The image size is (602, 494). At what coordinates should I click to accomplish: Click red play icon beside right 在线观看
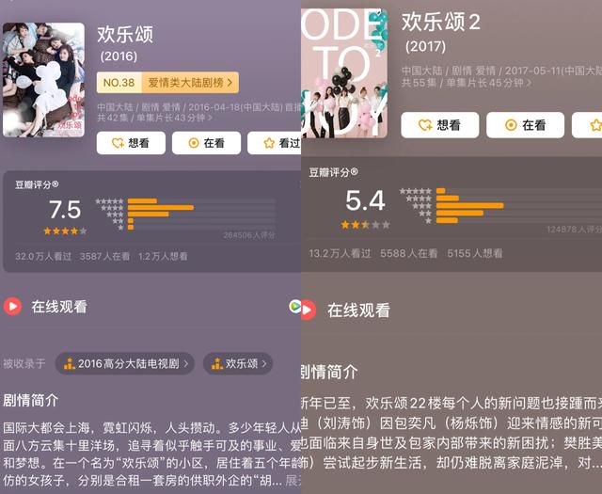point(309,310)
